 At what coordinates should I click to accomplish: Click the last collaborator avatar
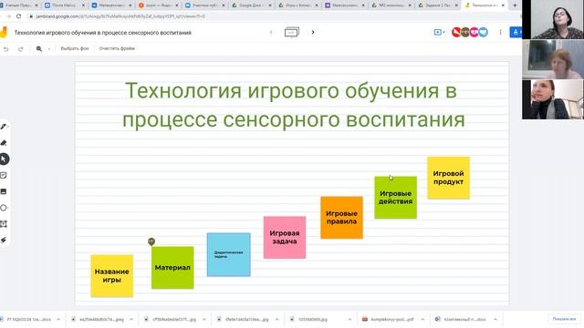click(x=483, y=33)
